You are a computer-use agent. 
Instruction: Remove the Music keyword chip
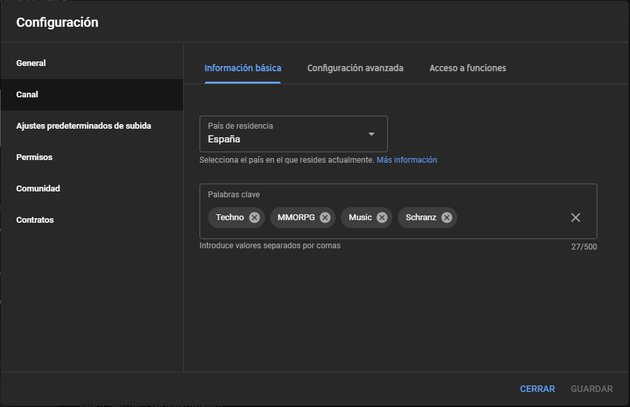(382, 218)
